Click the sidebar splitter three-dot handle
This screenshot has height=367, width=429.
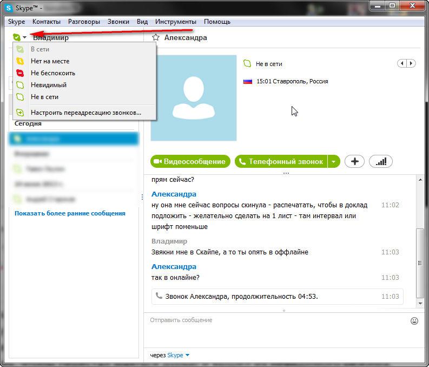point(142,197)
